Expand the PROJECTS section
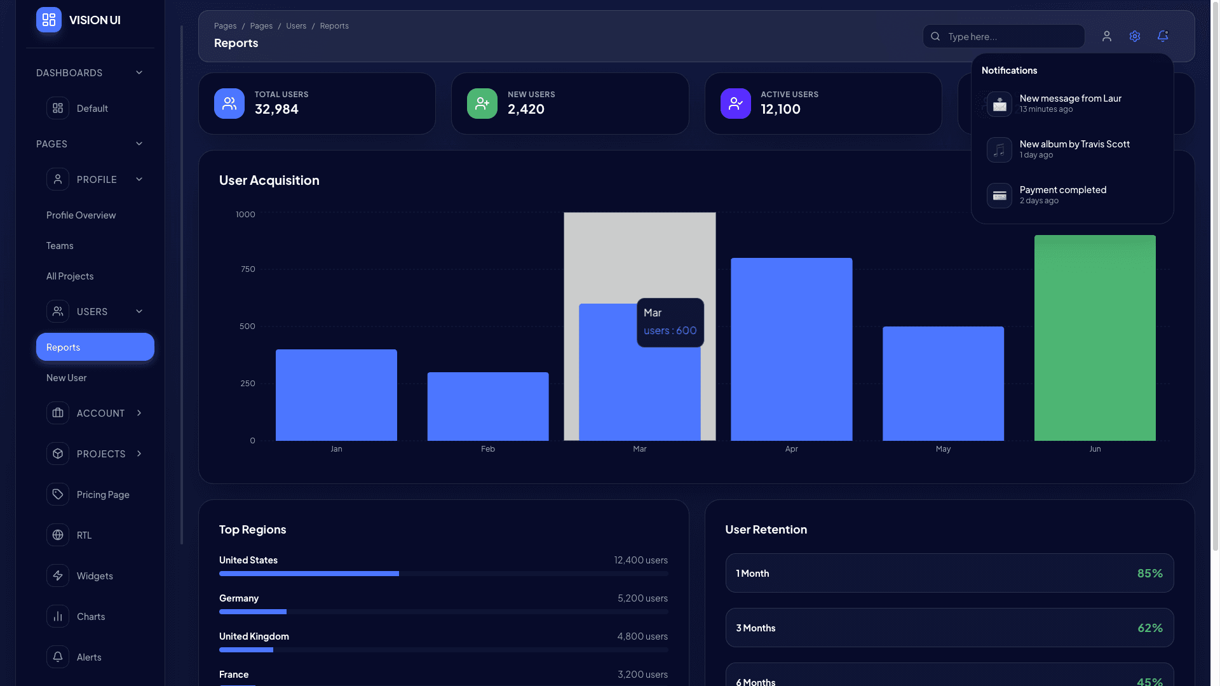Viewport: 1220px width, 686px height. tap(139, 454)
